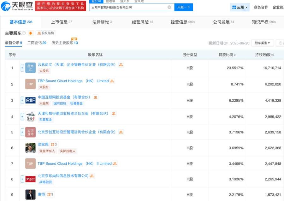Click equity structure icon beside 云思尚义

121,65
